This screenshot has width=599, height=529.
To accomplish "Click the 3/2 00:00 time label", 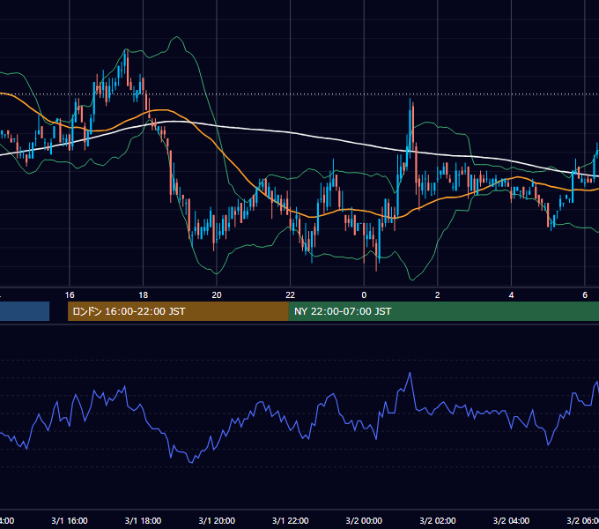I will [364, 520].
